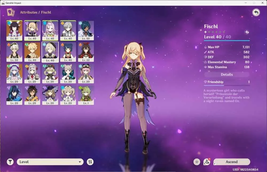Select Lisa's witch-hat portrait

tap(50, 95)
